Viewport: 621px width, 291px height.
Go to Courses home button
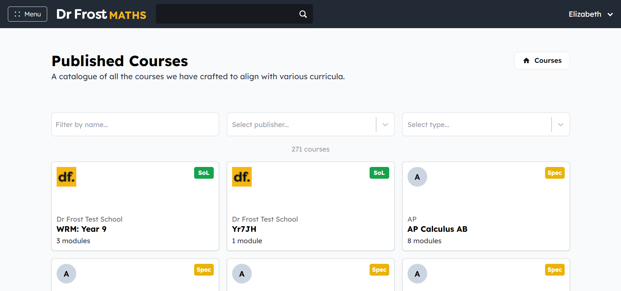tap(542, 61)
